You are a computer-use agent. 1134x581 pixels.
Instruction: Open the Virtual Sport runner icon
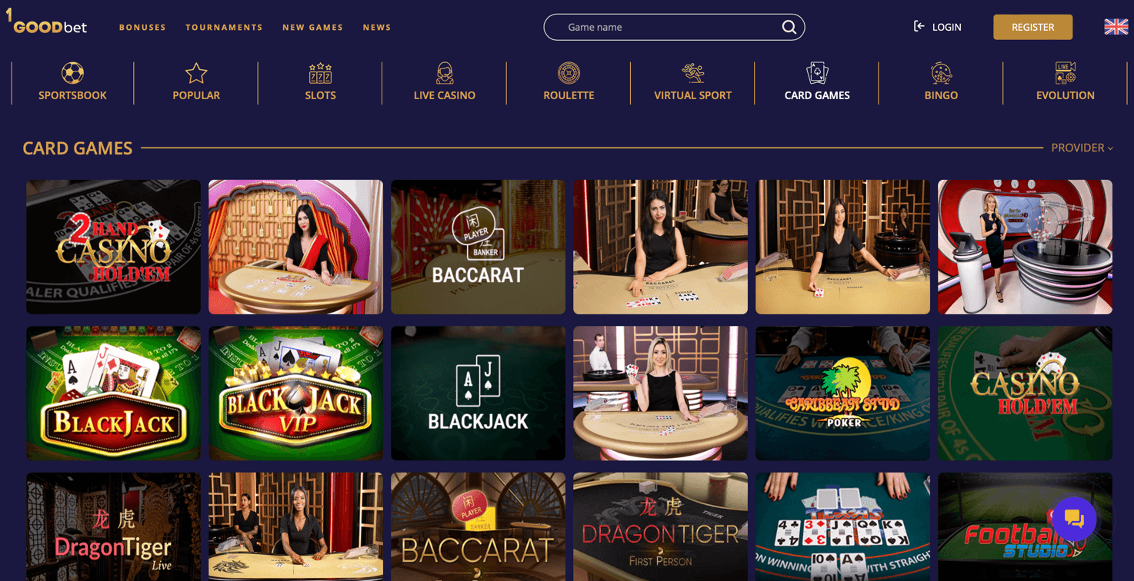point(692,73)
